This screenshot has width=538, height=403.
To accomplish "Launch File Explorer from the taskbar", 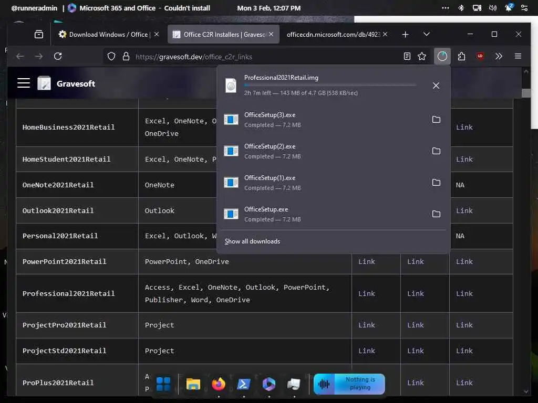I will [193, 384].
